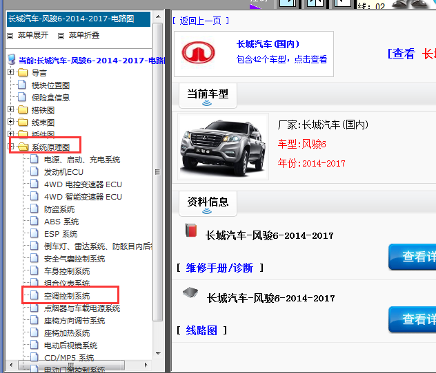Click the gray chip icon above 线路图
Screen dimensions: 436x373
(190, 292)
